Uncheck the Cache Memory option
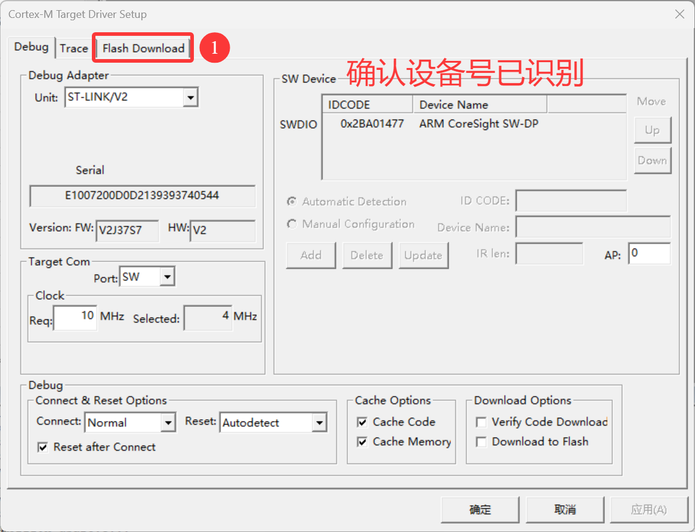This screenshot has height=532, width=695. coord(362,442)
